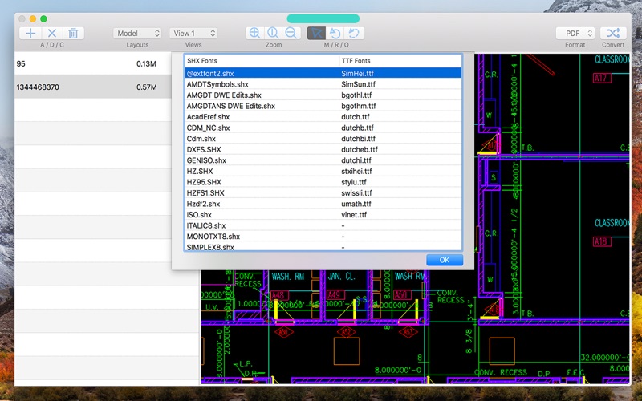642x401 pixels.
Task: Click the dutcheb.ttf font cell
Action: coord(360,149)
